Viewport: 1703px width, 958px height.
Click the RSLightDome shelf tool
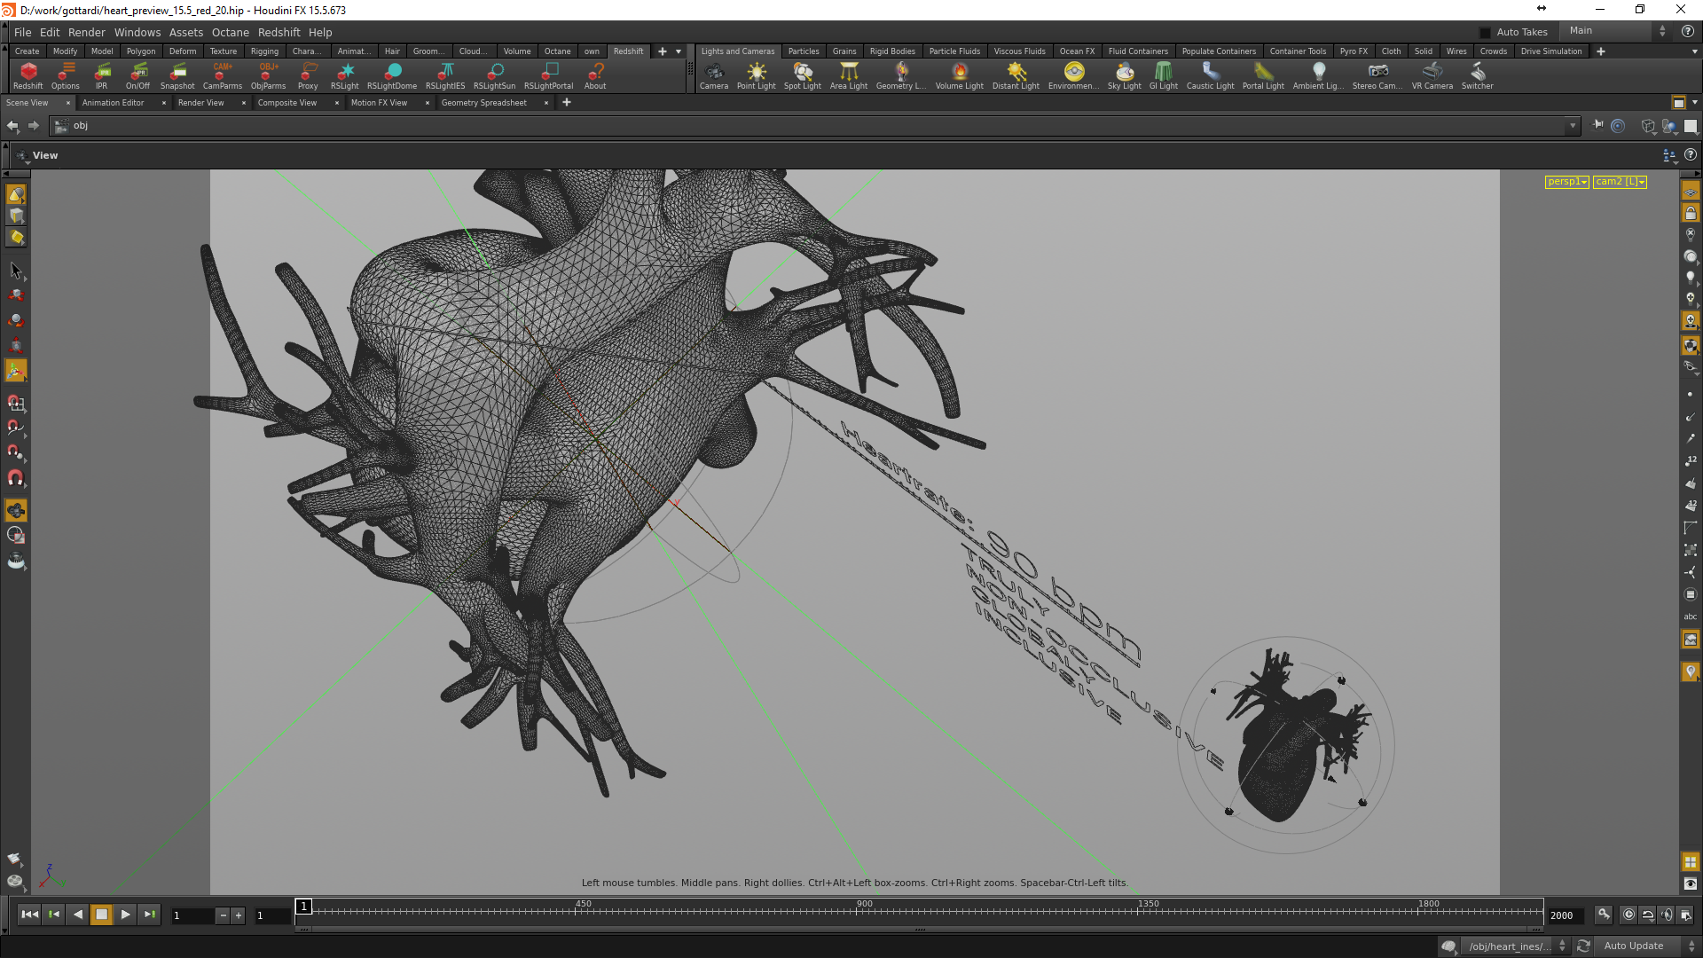(x=391, y=75)
